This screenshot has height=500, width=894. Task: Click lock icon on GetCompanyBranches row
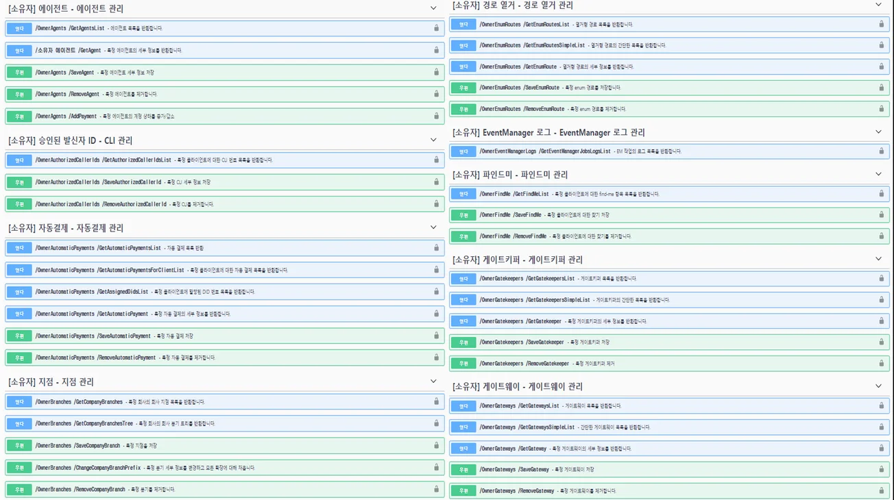click(436, 401)
